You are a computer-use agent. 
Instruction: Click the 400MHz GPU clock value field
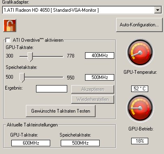(100, 56)
